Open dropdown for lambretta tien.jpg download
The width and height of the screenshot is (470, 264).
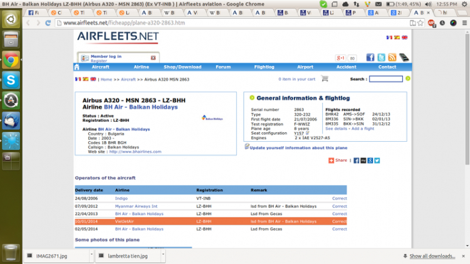163,256
